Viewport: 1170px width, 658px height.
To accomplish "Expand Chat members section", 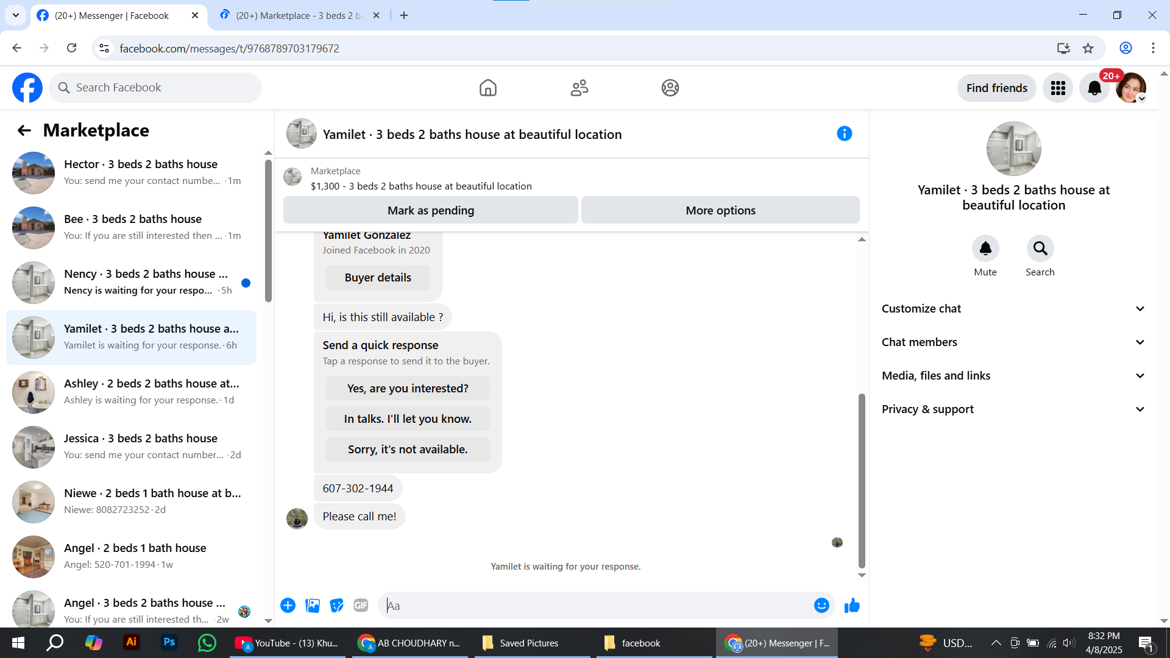I will pyautogui.click(x=1013, y=342).
